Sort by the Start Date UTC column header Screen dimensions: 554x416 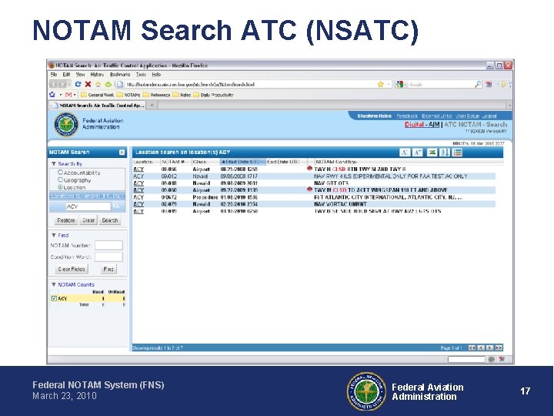242,162
